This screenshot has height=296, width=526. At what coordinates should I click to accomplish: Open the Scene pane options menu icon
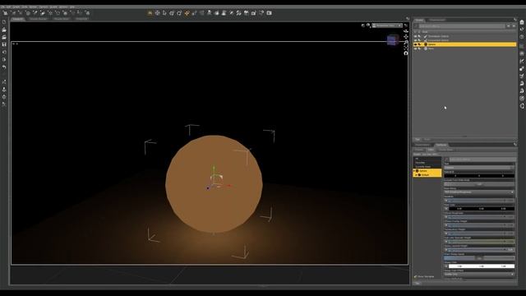[x=515, y=20]
